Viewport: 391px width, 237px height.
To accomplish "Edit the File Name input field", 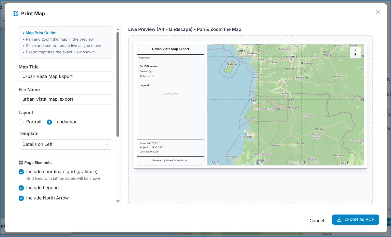I will [66, 99].
